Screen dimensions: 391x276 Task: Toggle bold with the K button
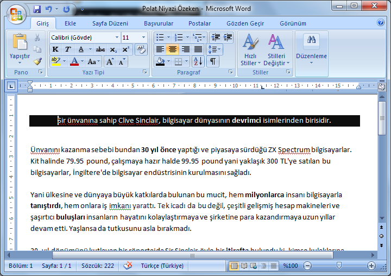point(55,49)
